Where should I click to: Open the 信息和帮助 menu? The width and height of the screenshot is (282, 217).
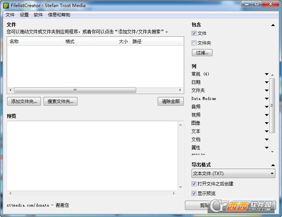[x=59, y=15]
